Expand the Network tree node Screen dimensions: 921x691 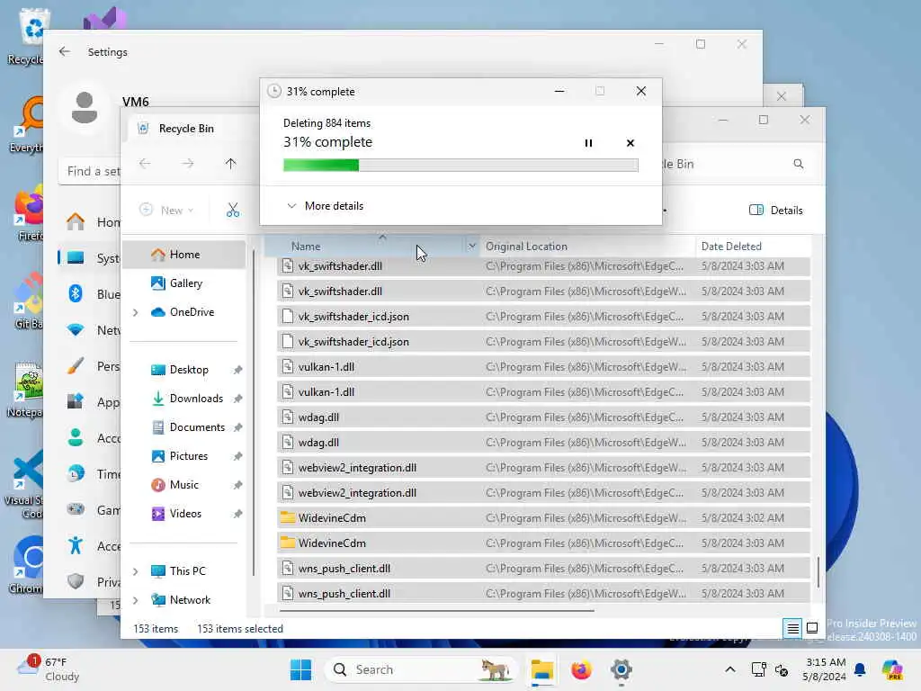pyautogui.click(x=135, y=600)
